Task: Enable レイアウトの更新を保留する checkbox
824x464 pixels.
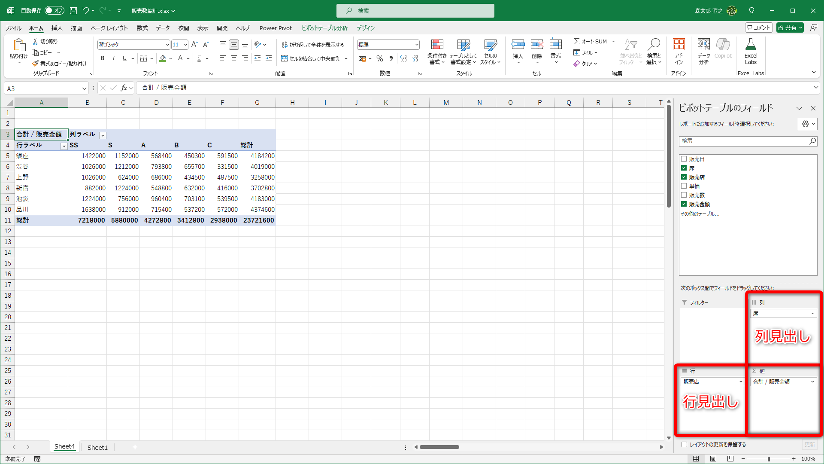Action: [x=685, y=445]
